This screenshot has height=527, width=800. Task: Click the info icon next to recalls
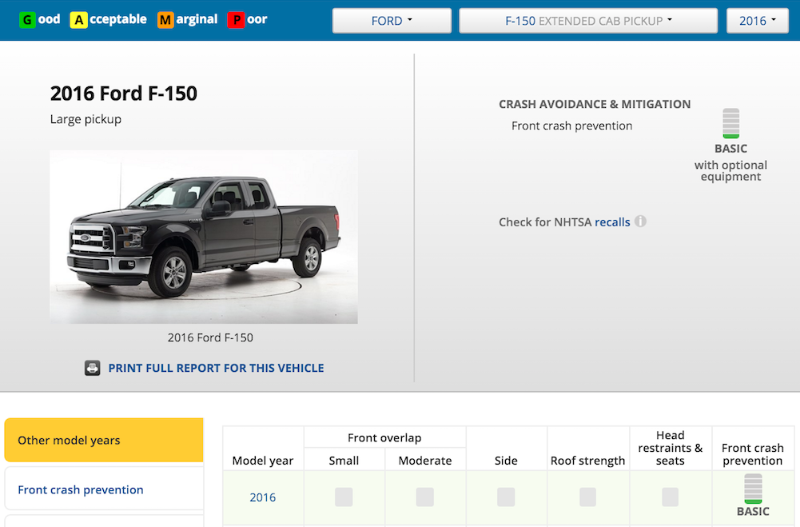pos(640,222)
